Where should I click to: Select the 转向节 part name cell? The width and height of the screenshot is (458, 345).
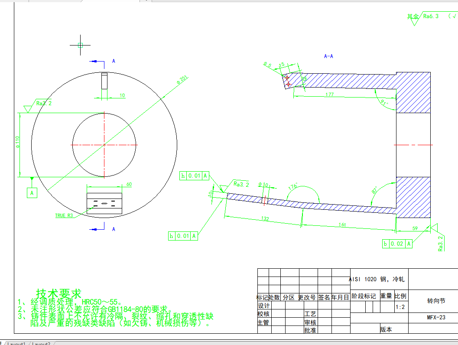(436, 301)
